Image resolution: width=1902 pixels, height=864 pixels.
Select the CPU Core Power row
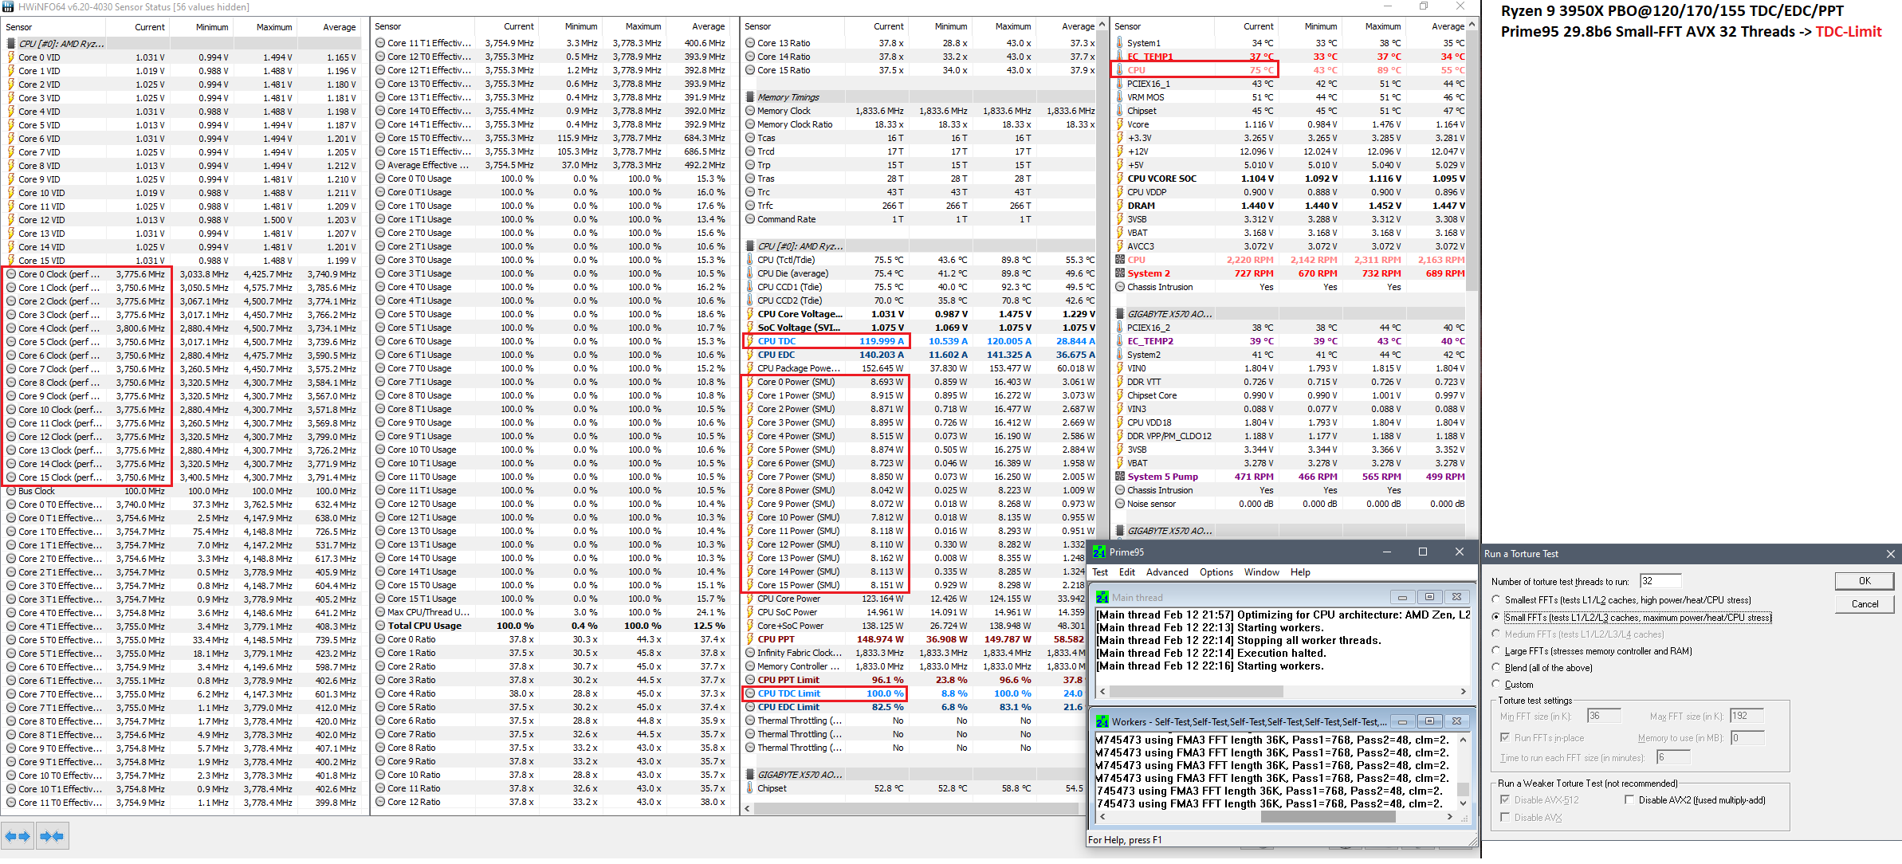click(914, 599)
